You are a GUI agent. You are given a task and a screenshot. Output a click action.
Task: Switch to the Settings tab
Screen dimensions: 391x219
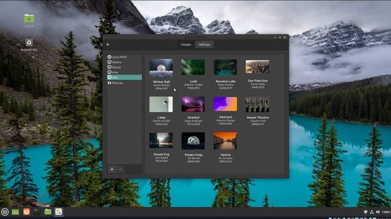point(204,44)
